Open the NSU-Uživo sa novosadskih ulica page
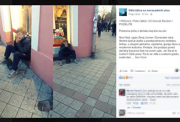The width and height of the screenshot is (180, 122). pyautogui.click(x=149, y=10)
